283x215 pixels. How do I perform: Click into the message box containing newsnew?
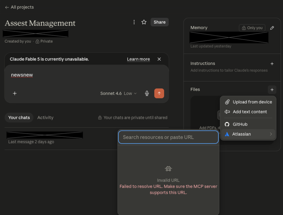[87, 75]
